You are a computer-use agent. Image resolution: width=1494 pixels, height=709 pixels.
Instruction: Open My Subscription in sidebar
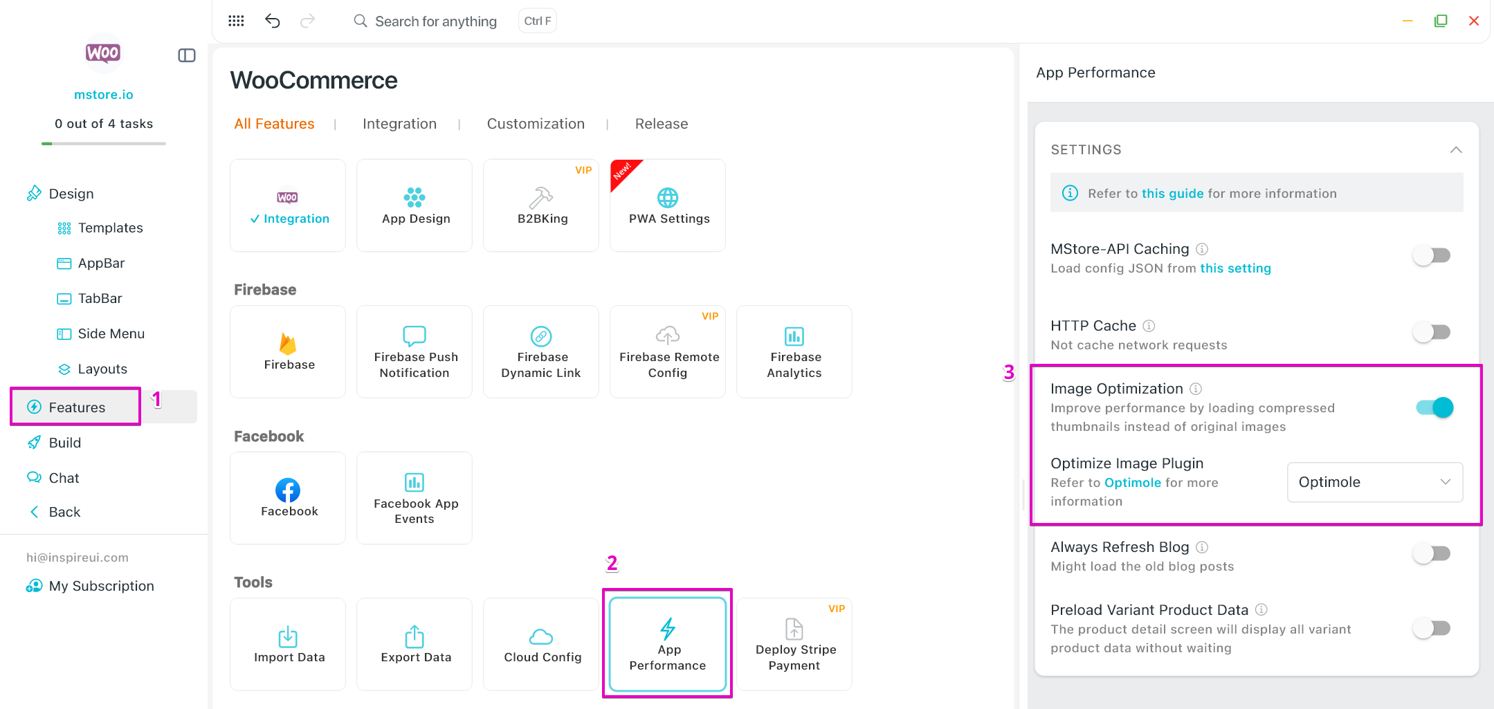[x=101, y=586]
